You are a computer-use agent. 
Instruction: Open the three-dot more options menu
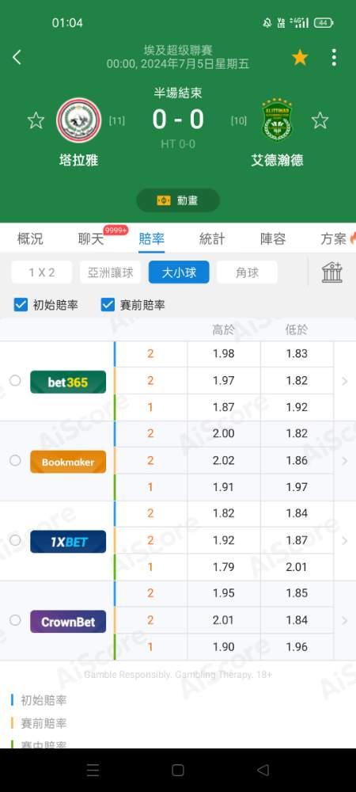(334, 58)
